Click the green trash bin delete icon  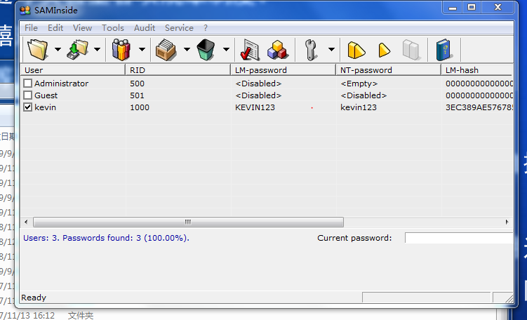tap(206, 50)
